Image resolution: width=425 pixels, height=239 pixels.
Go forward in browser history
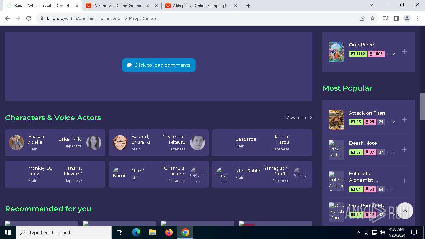pyautogui.click(x=18, y=18)
